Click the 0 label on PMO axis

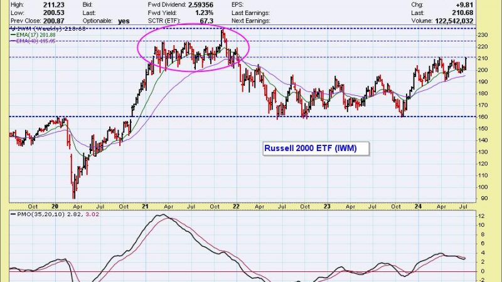point(483,271)
